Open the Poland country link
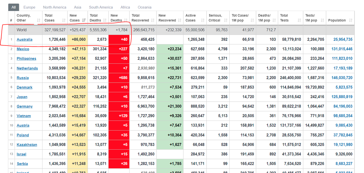Viewport: 364px width, 173px height. click(23, 135)
